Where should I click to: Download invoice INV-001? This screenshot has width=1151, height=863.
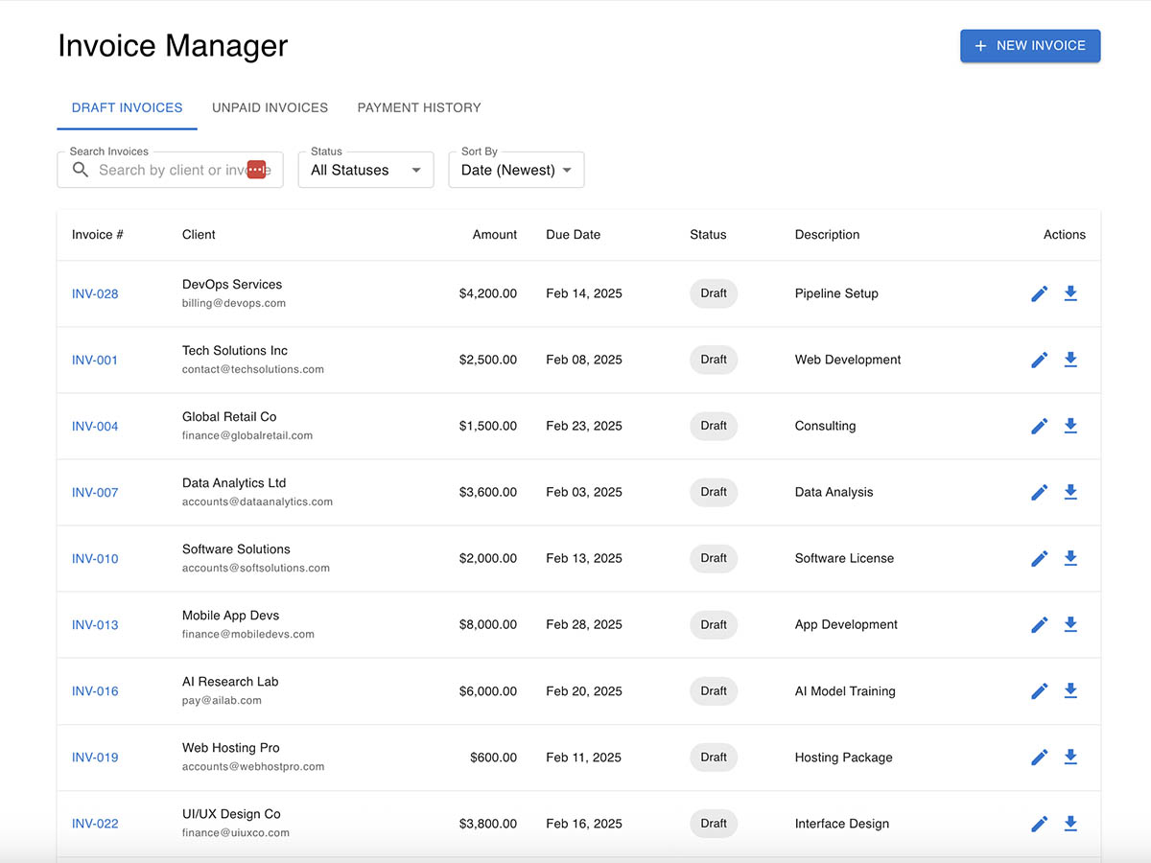(x=1070, y=360)
